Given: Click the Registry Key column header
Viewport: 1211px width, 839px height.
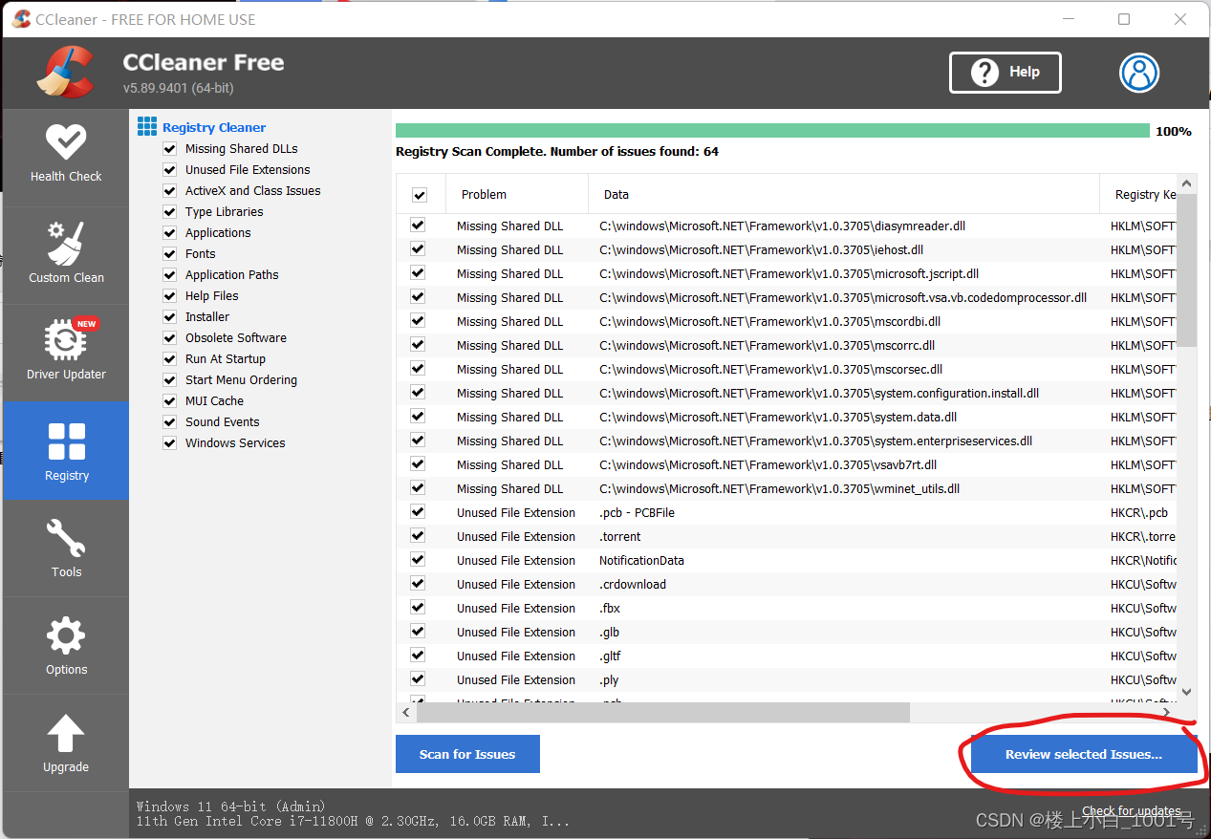Looking at the screenshot, I should pyautogui.click(x=1138, y=194).
